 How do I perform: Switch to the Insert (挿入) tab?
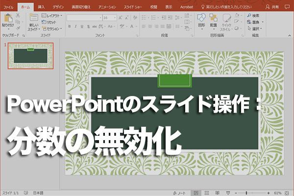coord(41,7)
